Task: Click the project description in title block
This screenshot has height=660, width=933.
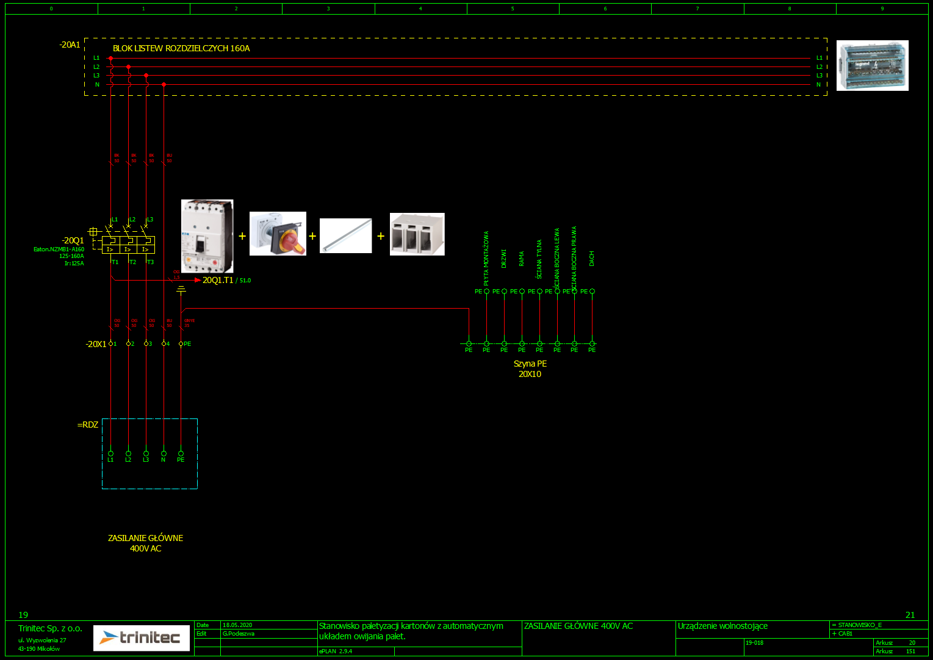Action: [411, 631]
